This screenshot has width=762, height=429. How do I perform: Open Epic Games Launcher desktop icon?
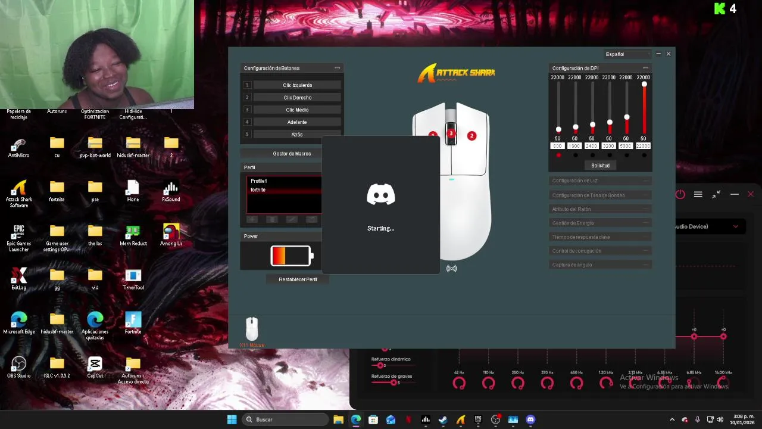(x=18, y=238)
